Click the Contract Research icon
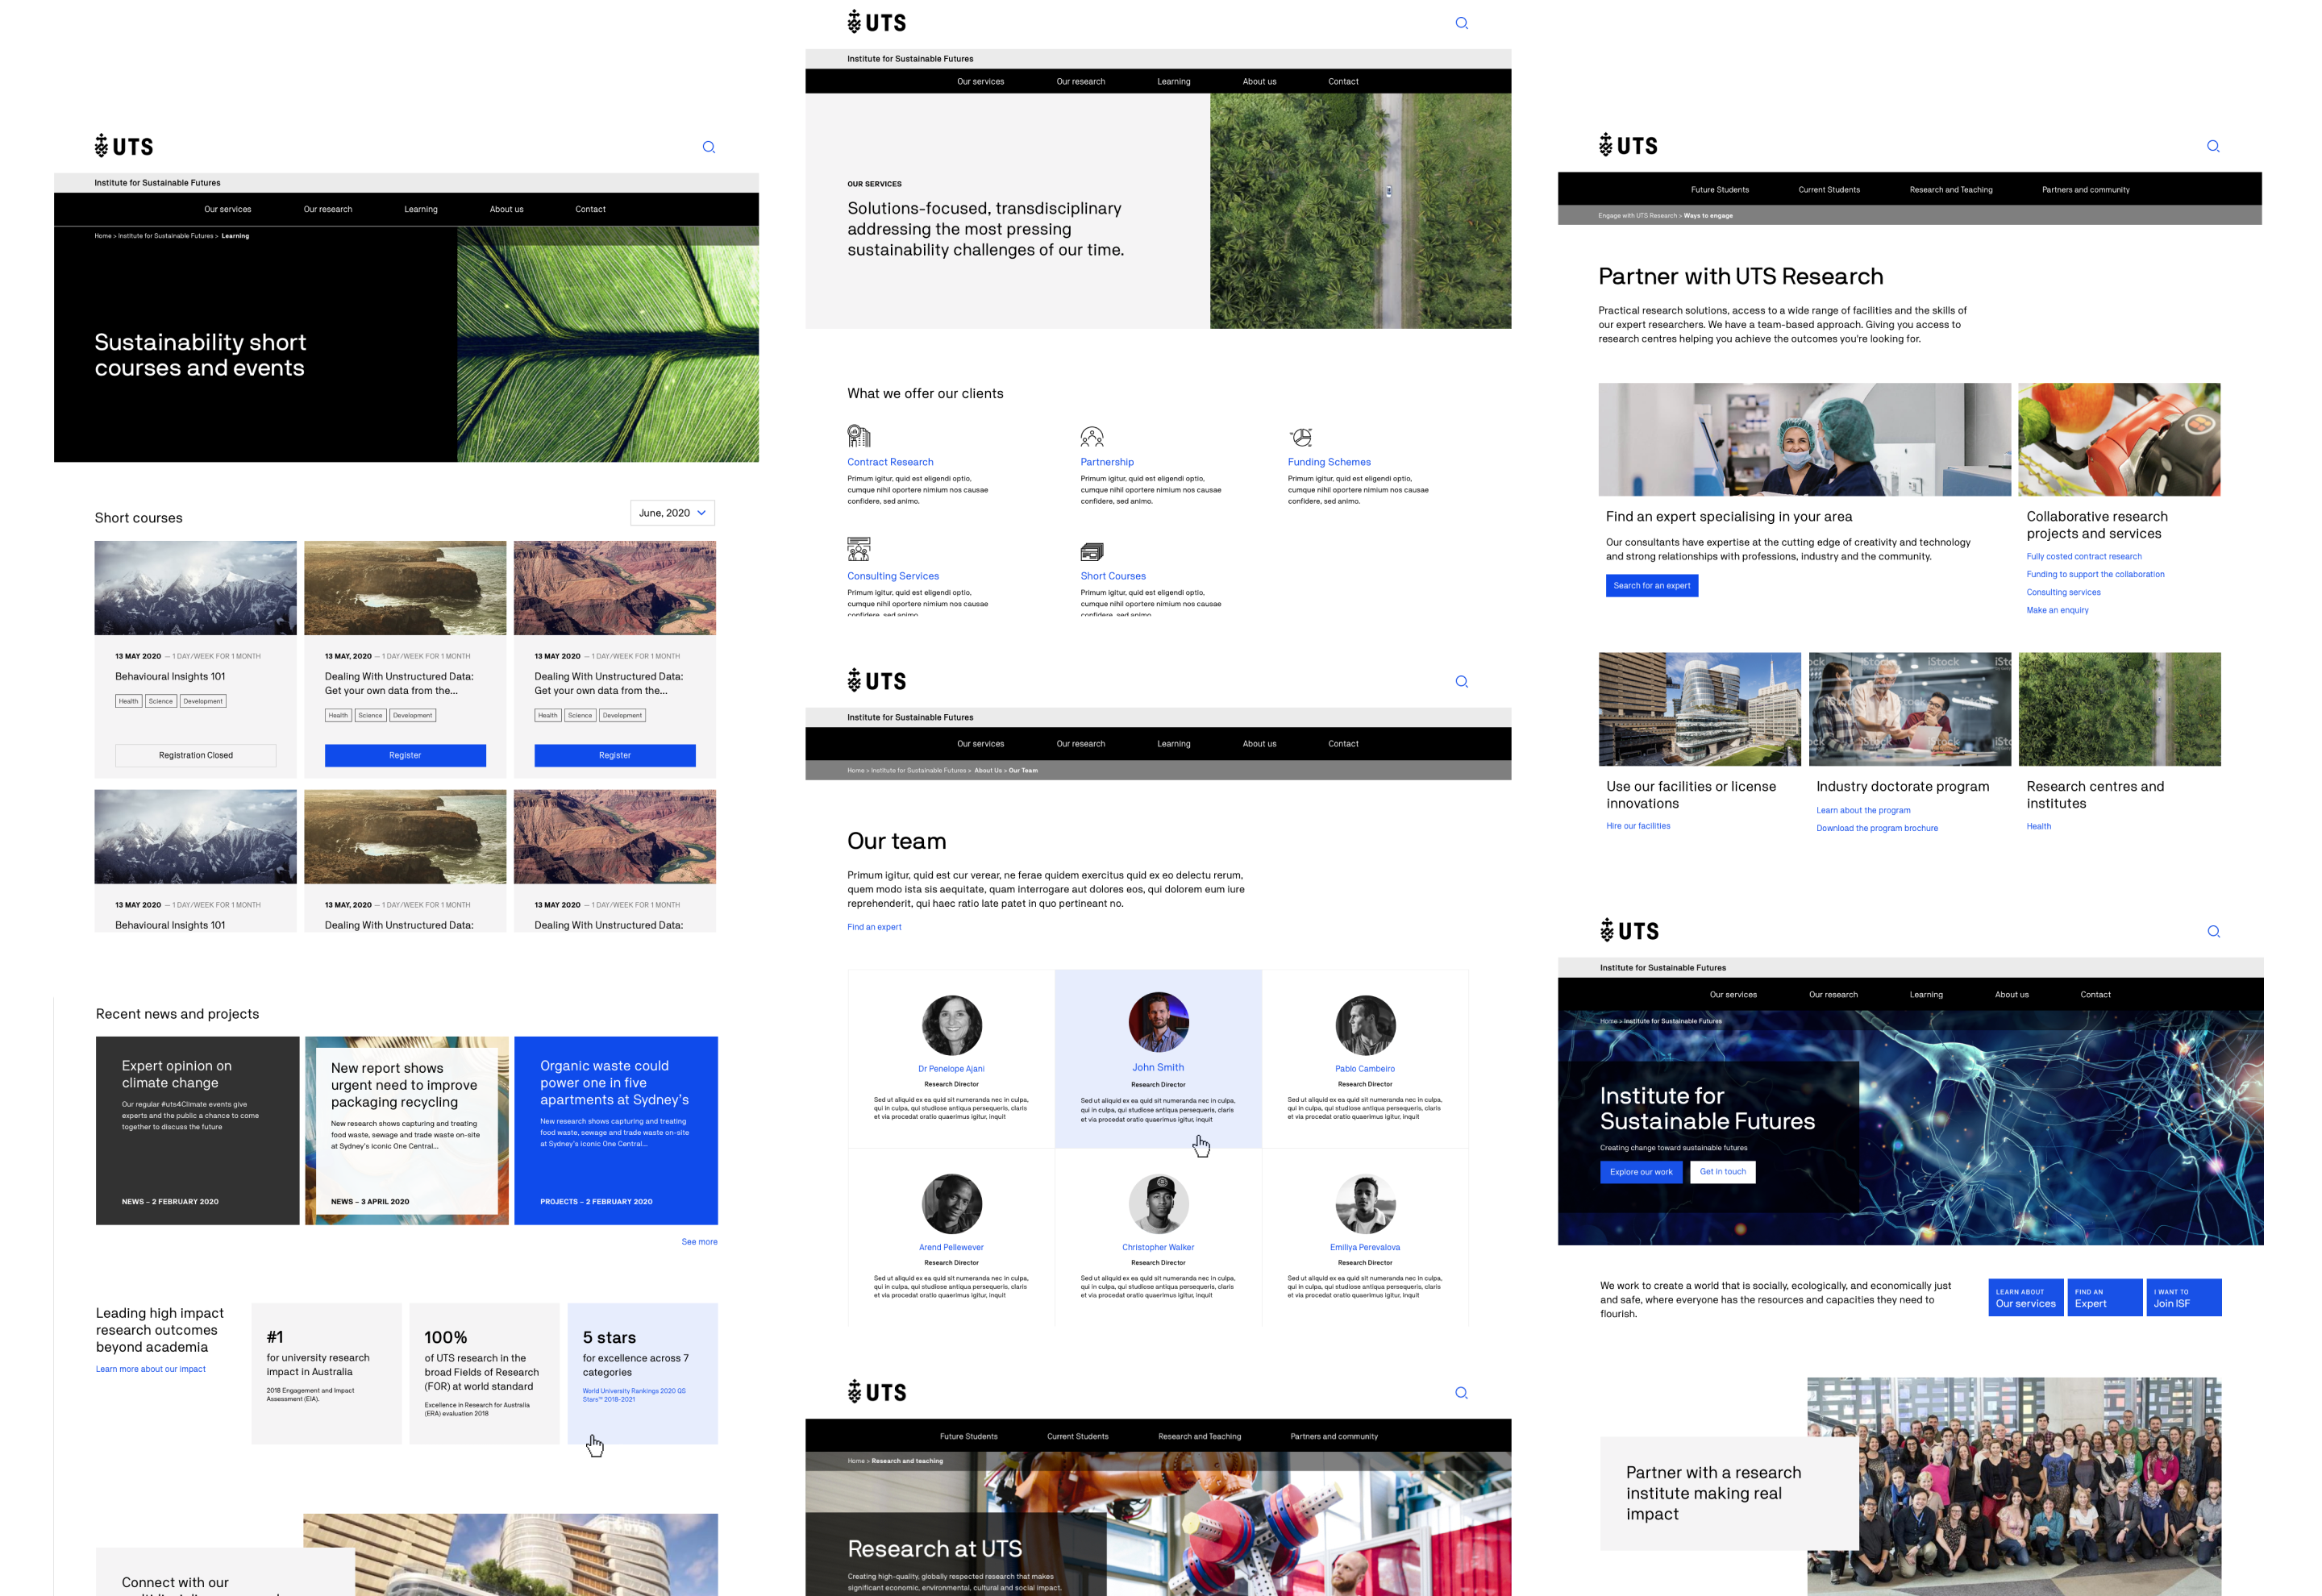 coord(859,436)
